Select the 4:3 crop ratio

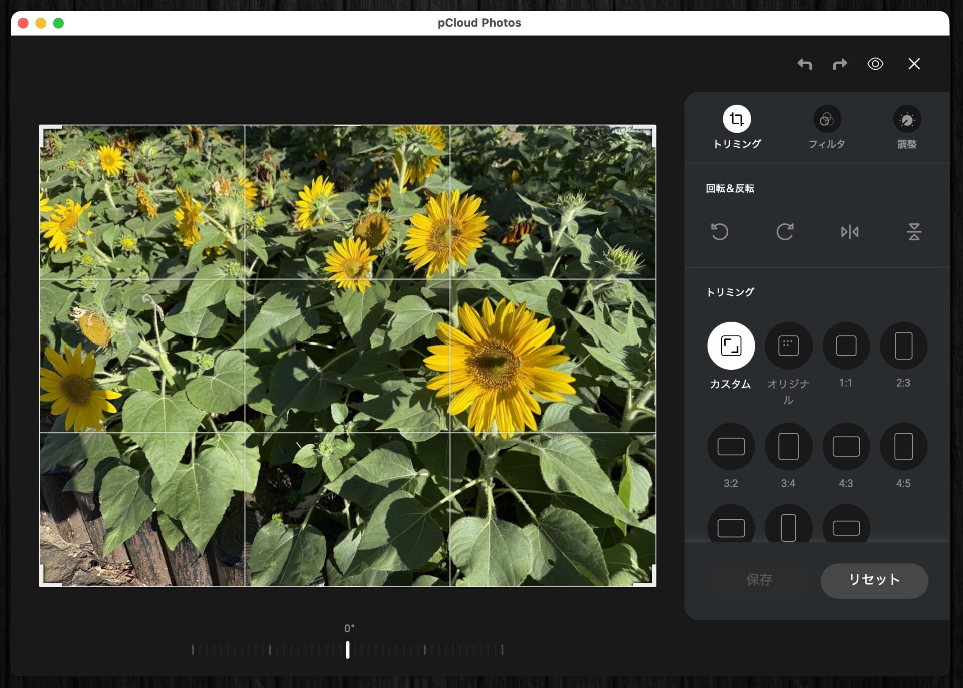(846, 446)
